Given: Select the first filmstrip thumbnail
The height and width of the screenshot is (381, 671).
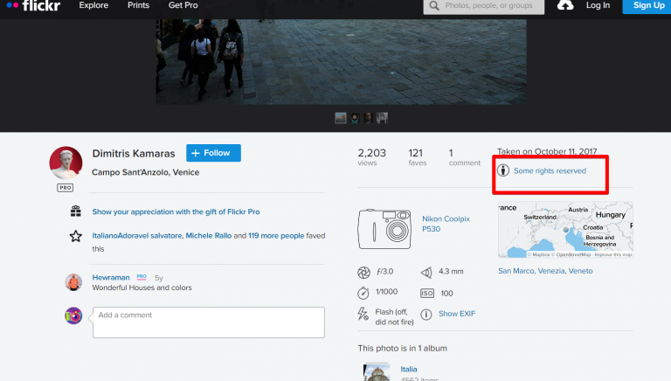Looking at the screenshot, I should tap(341, 118).
